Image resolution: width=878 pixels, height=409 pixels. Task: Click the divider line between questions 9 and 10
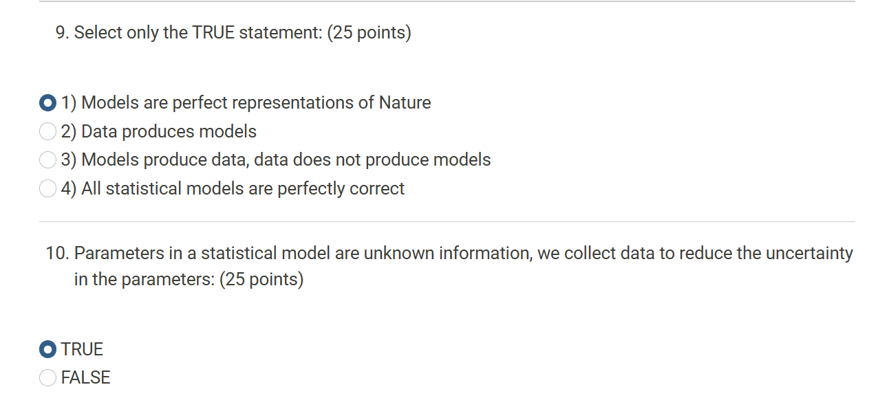pyautogui.click(x=447, y=221)
